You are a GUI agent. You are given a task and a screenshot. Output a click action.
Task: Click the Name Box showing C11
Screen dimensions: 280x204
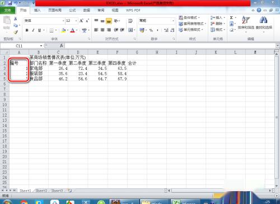pyautogui.click(x=21, y=46)
